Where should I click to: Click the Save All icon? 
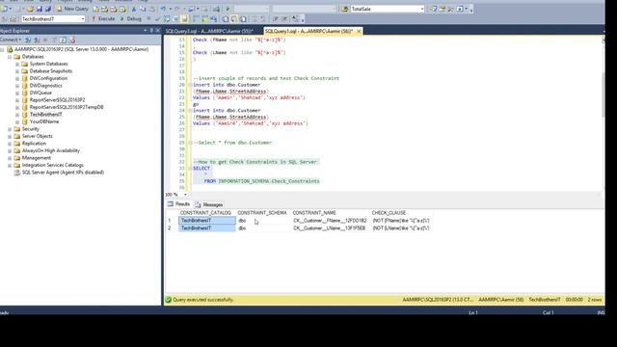coord(48,9)
